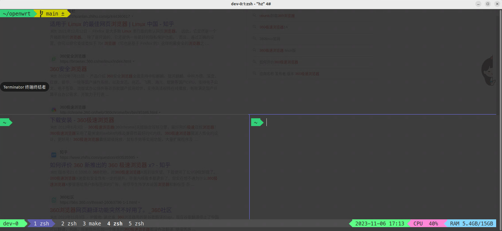This screenshot has width=502, height=231.
Task: Minimize the Terminator window
Action: point(478,4)
